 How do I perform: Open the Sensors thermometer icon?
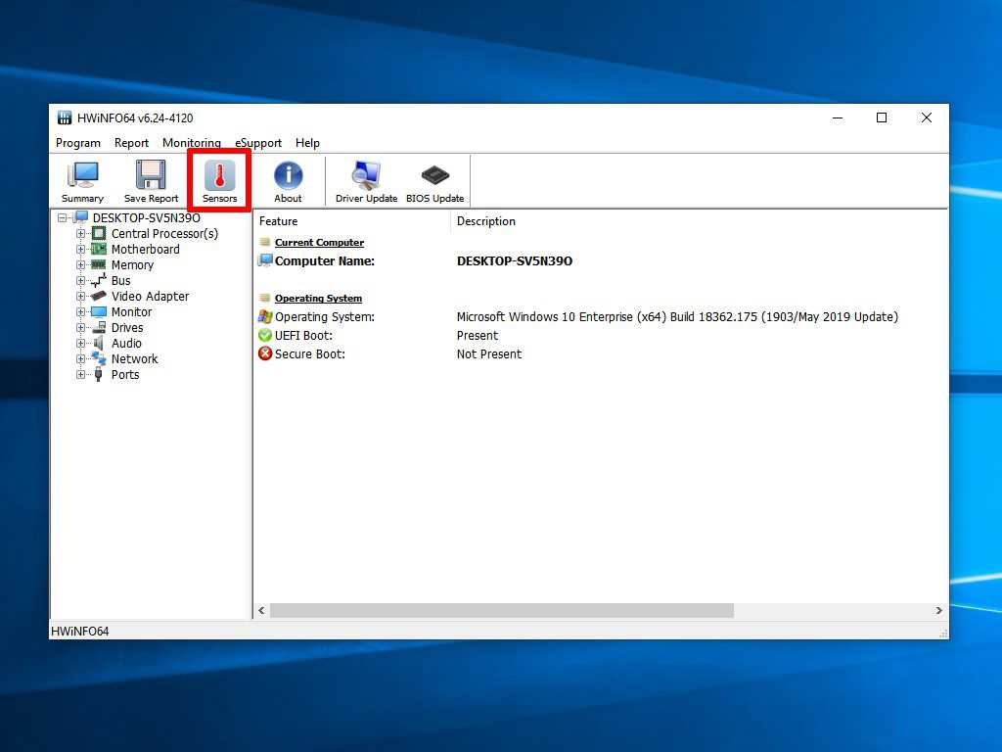tap(219, 181)
